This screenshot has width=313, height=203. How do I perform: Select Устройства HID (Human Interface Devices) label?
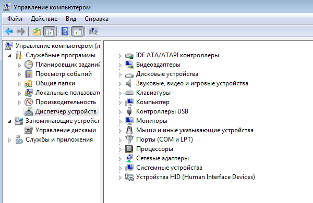click(x=196, y=177)
